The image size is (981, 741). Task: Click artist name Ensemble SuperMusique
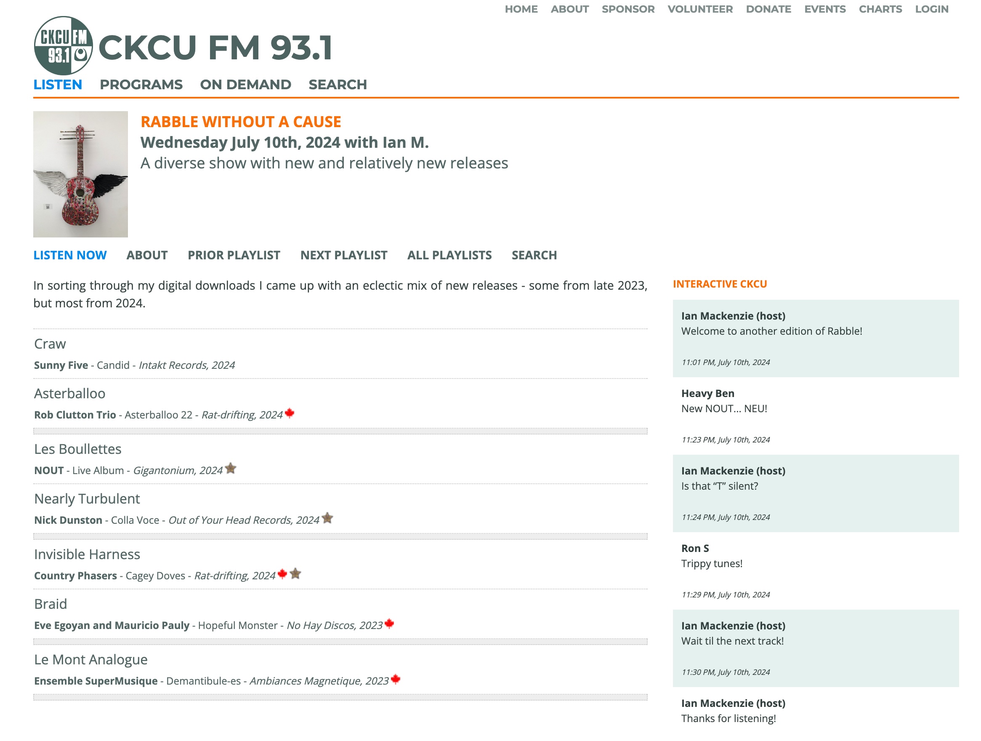(x=96, y=681)
